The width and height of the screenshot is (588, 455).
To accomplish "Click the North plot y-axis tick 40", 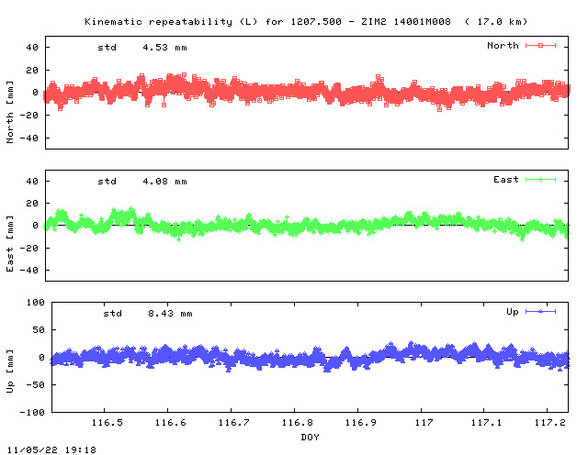I will pyautogui.click(x=32, y=48).
